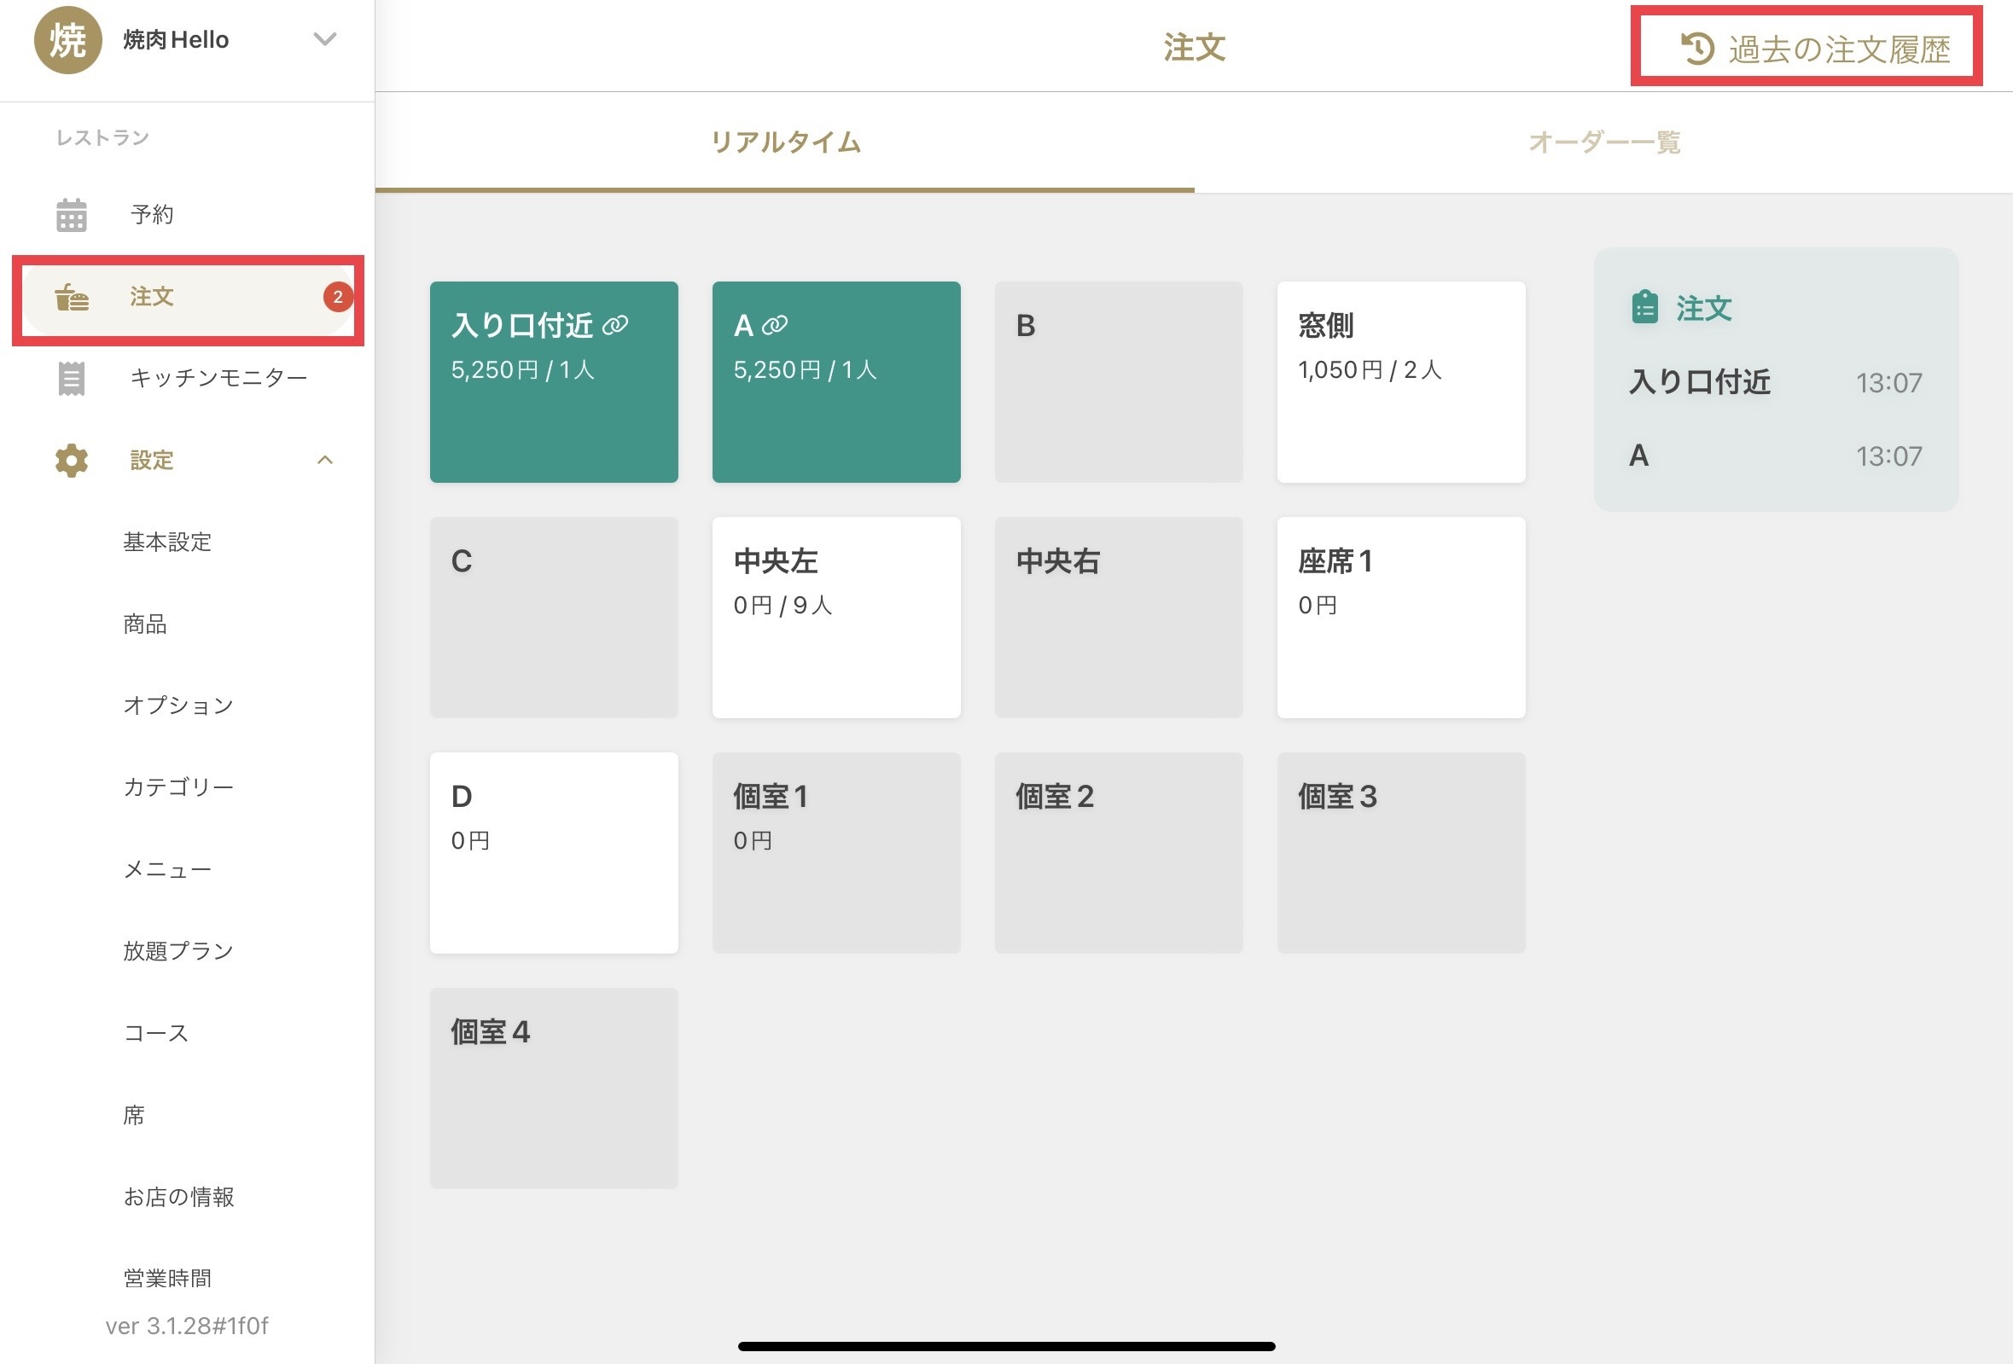This screenshot has height=1364, width=2013.
Task: Select the リアルタイム tab
Action: click(x=785, y=142)
